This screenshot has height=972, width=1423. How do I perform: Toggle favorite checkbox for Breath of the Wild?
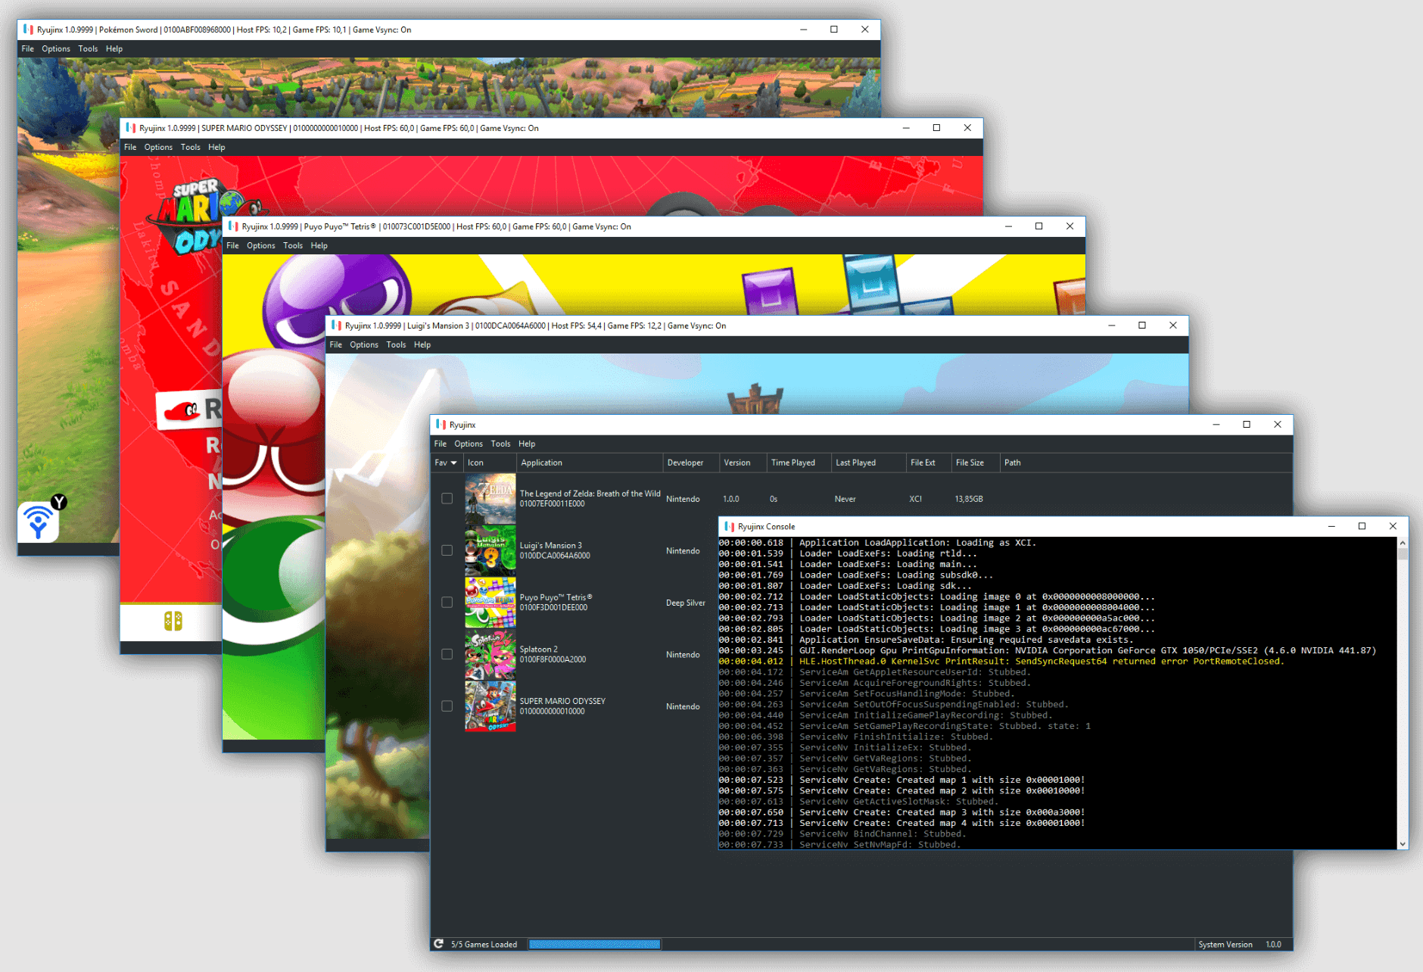447,499
